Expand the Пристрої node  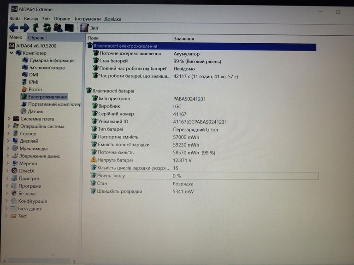tap(7, 178)
